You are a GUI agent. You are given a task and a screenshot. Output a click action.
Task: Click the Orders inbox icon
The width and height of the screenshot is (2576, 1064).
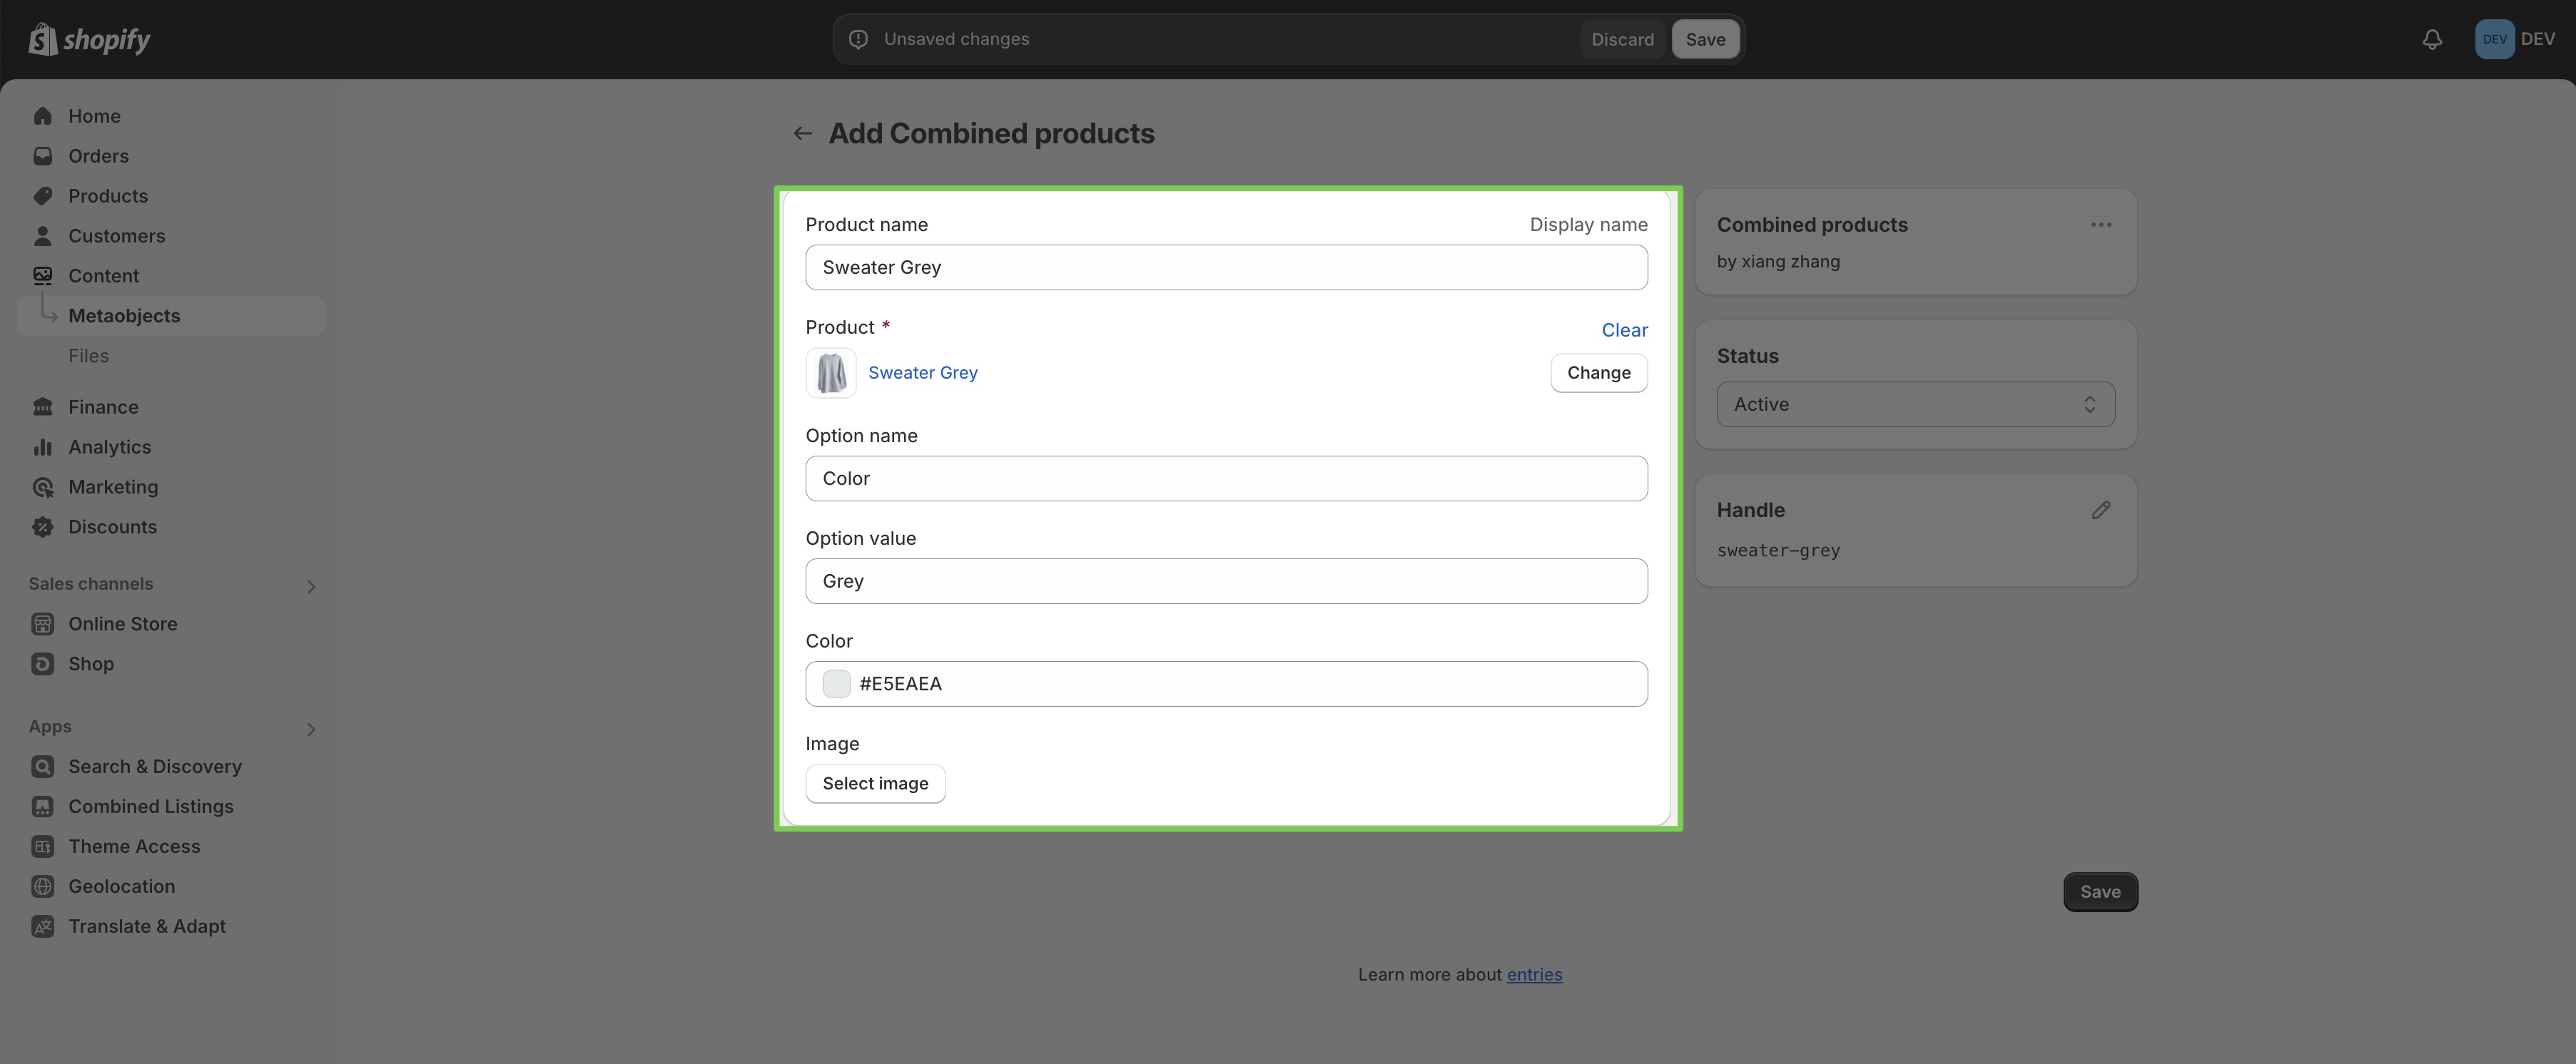pyautogui.click(x=42, y=156)
